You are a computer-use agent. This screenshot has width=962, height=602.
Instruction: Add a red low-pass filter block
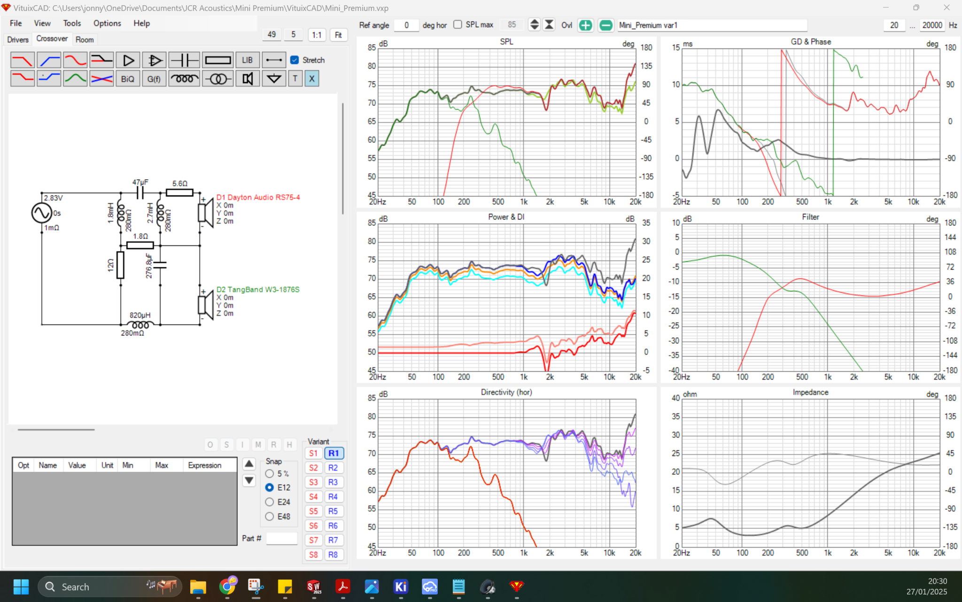[23, 60]
